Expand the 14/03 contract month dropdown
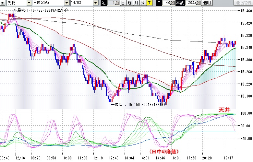Viewport: 253px width, 162px height. (95, 3)
